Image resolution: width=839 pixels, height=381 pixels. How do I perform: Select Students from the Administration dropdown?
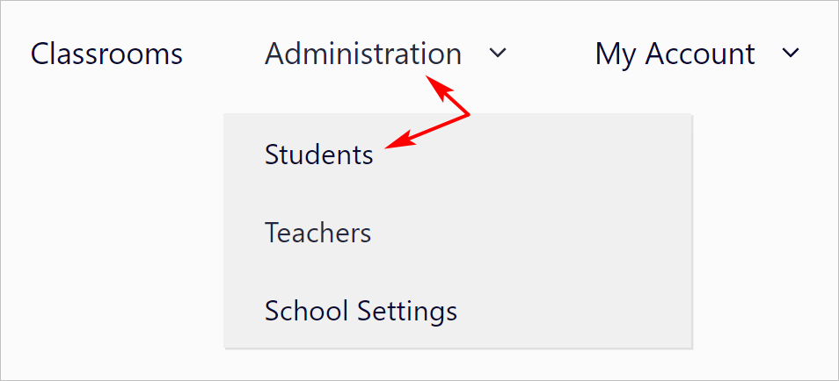click(319, 155)
